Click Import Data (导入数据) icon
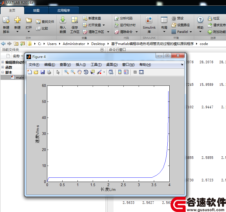The width and height of the screenshot is (226, 212). coord(63,20)
